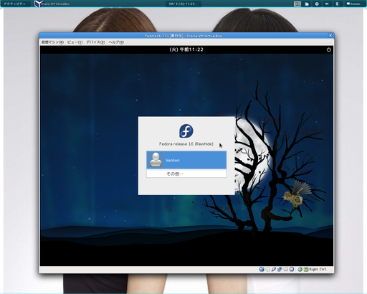Click the kenken user avatar icon
Image resolution: width=367 pixels, height=294 pixels.
(x=156, y=160)
